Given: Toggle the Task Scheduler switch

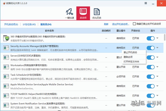Looking at the screenshot, I should pos(150,76).
